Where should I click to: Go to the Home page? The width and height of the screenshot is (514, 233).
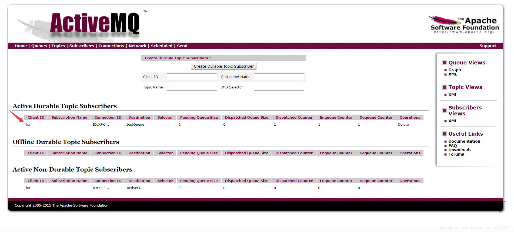click(21, 46)
